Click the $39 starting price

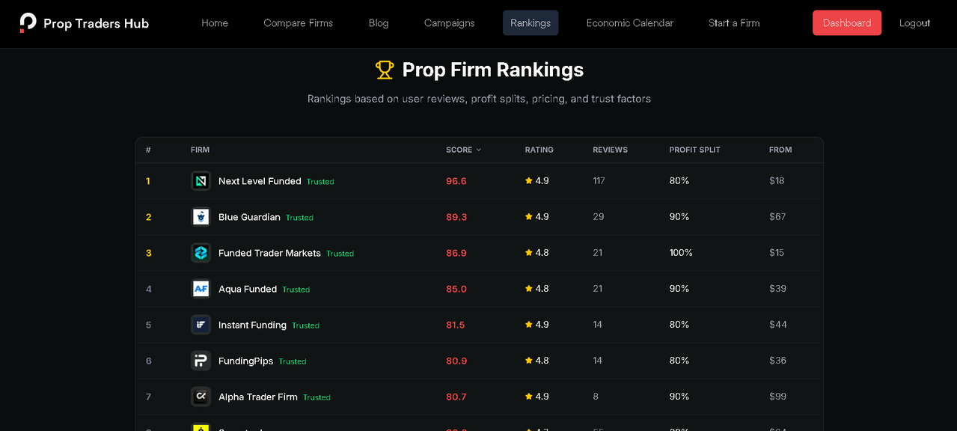pos(777,289)
